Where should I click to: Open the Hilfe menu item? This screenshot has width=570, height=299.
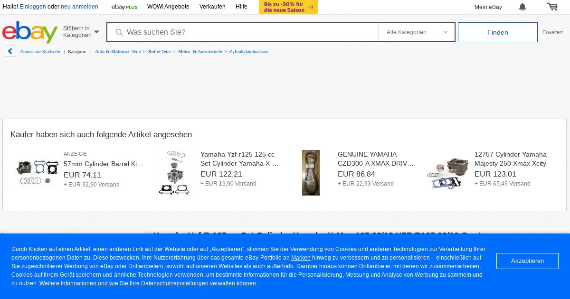241,7
